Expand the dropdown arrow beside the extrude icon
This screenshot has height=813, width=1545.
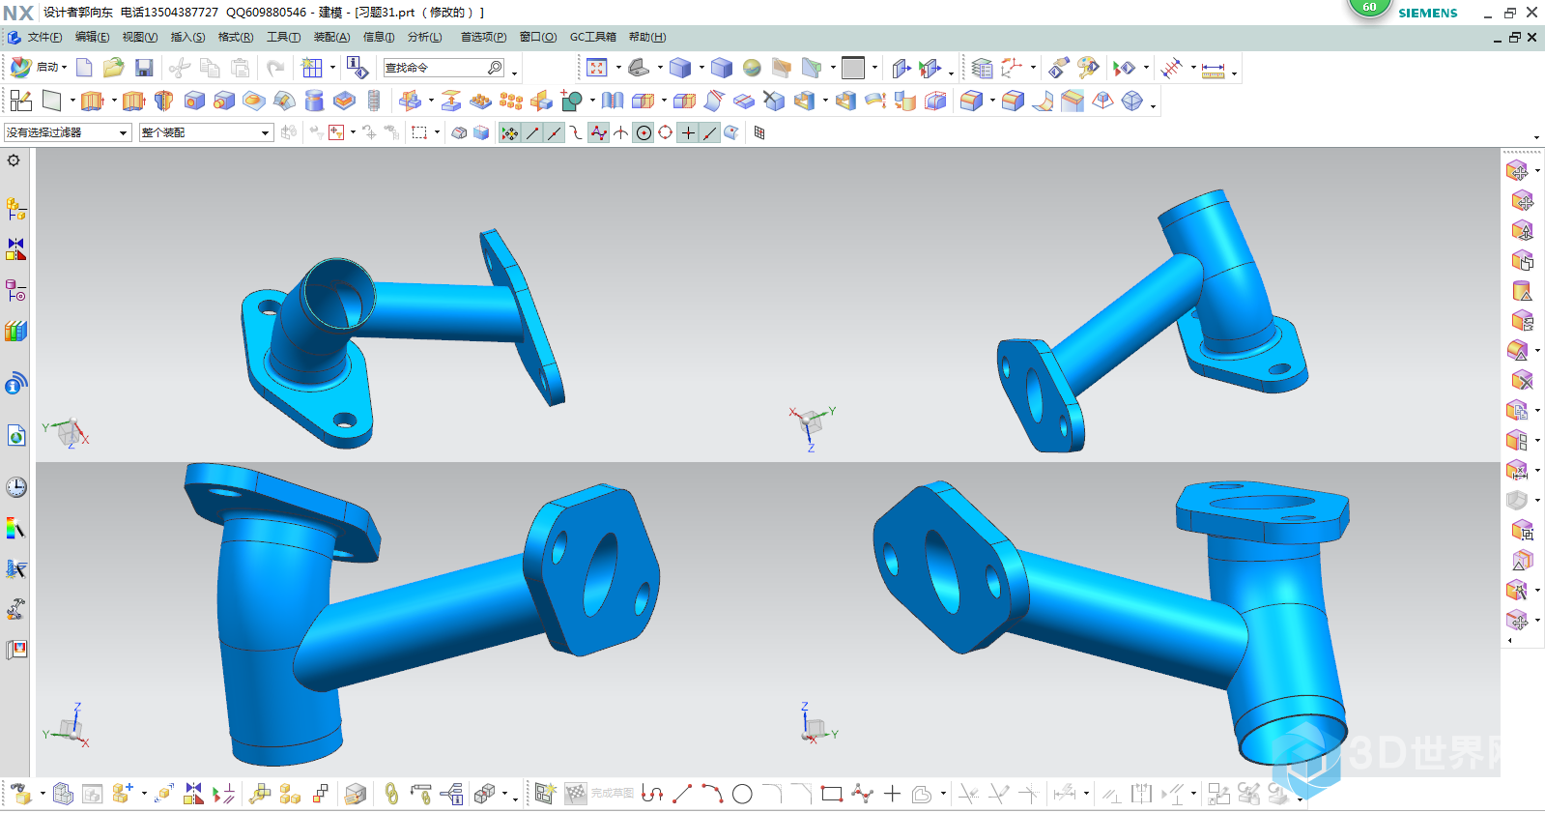point(114,101)
